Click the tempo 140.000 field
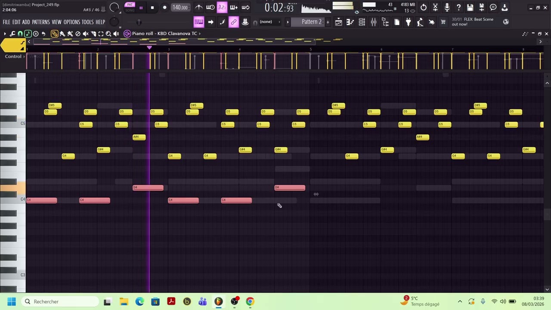The height and width of the screenshot is (310, 551). click(x=180, y=7)
